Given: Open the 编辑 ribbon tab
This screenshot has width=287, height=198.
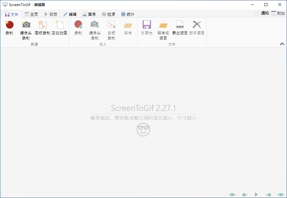Looking at the screenshot, I should pyautogui.click(x=70, y=14).
